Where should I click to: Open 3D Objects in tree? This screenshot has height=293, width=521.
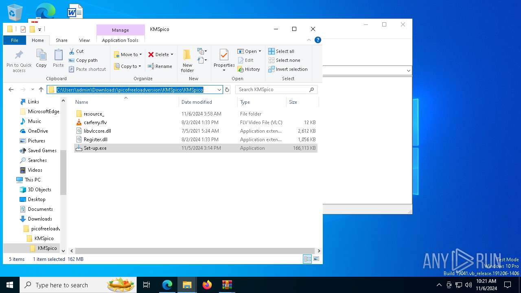coord(39,190)
